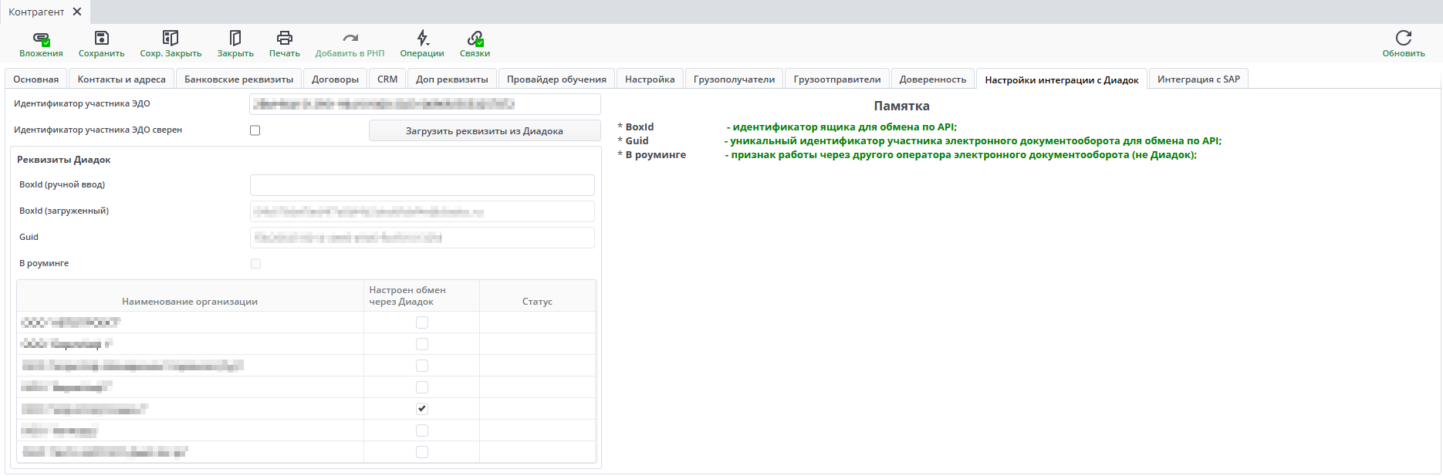
Task: Click the Сохранить save icon
Action: [x=101, y=39]
